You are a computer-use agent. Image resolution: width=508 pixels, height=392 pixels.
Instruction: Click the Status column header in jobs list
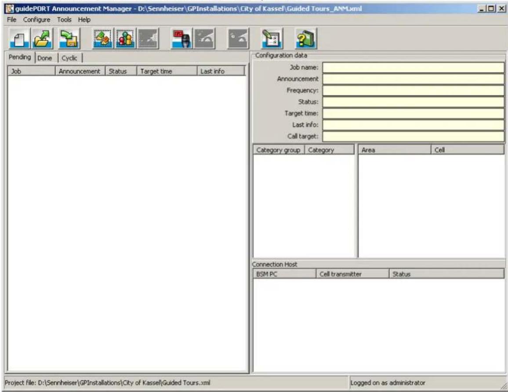point(121,71)
